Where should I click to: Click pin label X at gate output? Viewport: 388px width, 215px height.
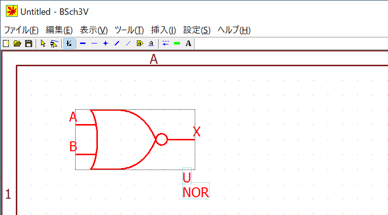pos(197,131)
